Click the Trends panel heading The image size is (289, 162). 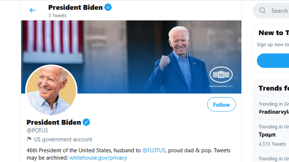274,88
